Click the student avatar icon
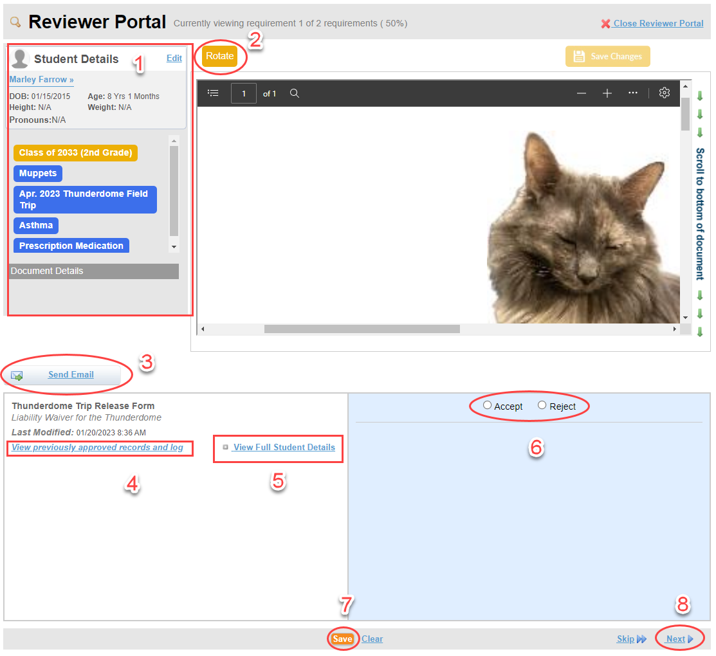The image size is (716, 656). pyautogui.click(x=19, y=58)
